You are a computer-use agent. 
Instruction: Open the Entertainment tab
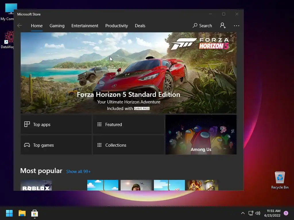[x=85, y=25]
